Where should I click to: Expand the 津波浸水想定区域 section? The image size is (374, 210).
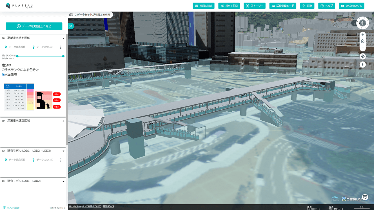coord(63,121)
